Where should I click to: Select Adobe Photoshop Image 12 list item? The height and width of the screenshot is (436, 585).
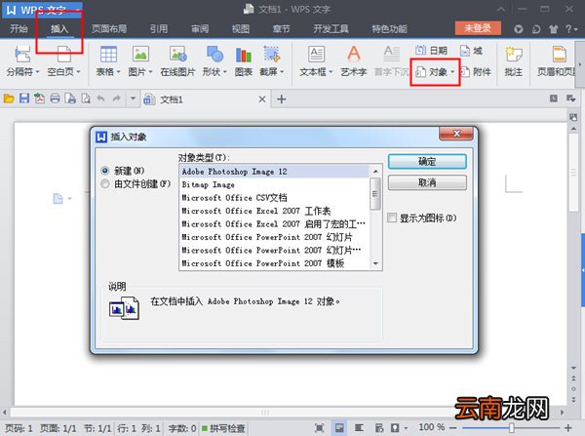click(x=274, y=172)
